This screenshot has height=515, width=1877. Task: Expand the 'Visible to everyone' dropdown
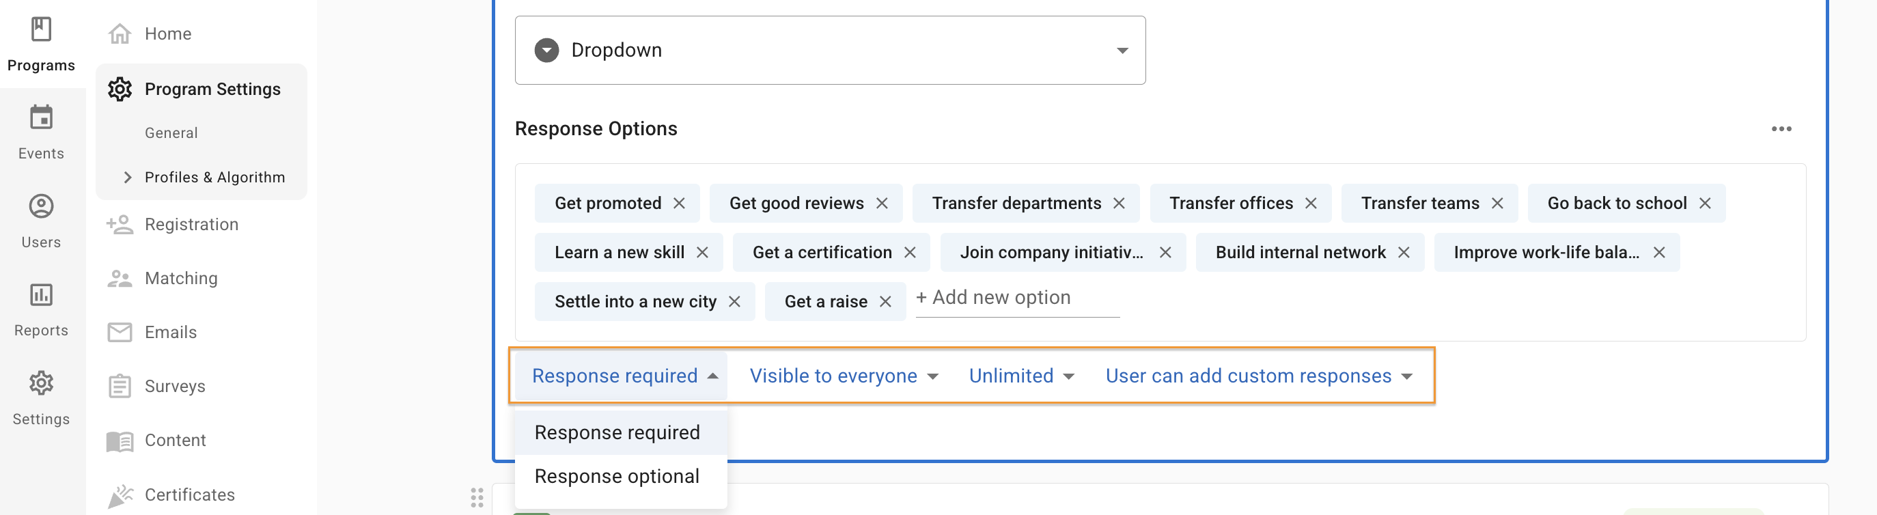pos(843,376)
